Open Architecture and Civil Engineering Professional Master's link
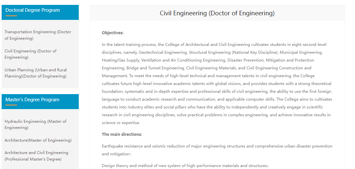 point(36,156)
